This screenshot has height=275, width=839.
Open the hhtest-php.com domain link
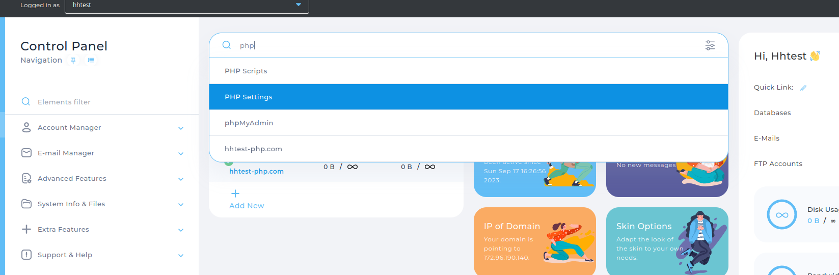(256, 171)
